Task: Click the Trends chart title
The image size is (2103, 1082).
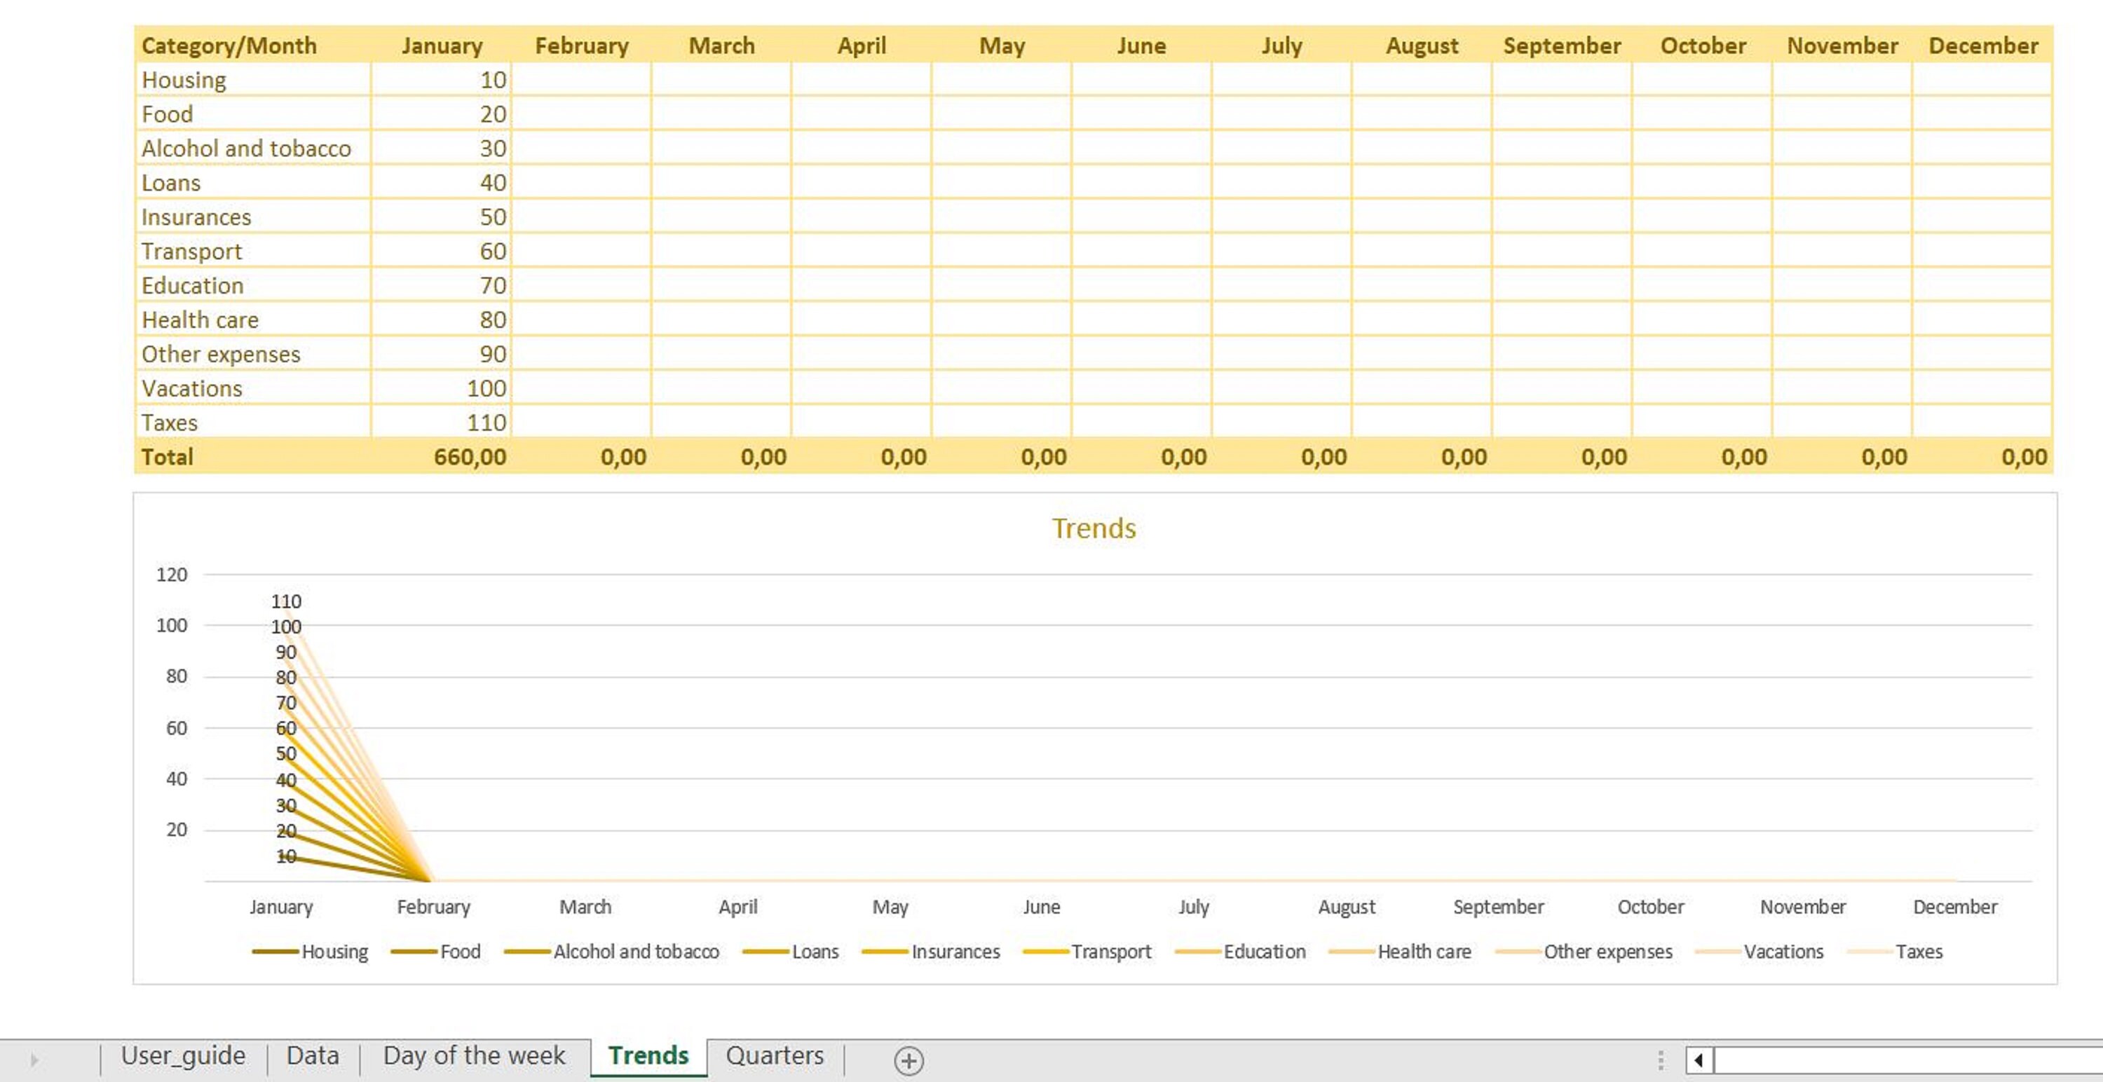Action: (x=1095, y=528)
